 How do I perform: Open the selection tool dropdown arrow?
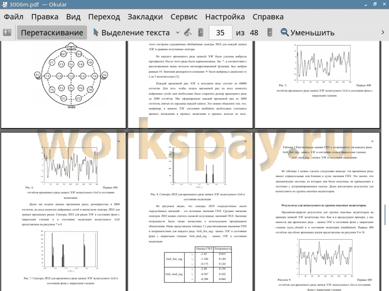tap(178, 33)
